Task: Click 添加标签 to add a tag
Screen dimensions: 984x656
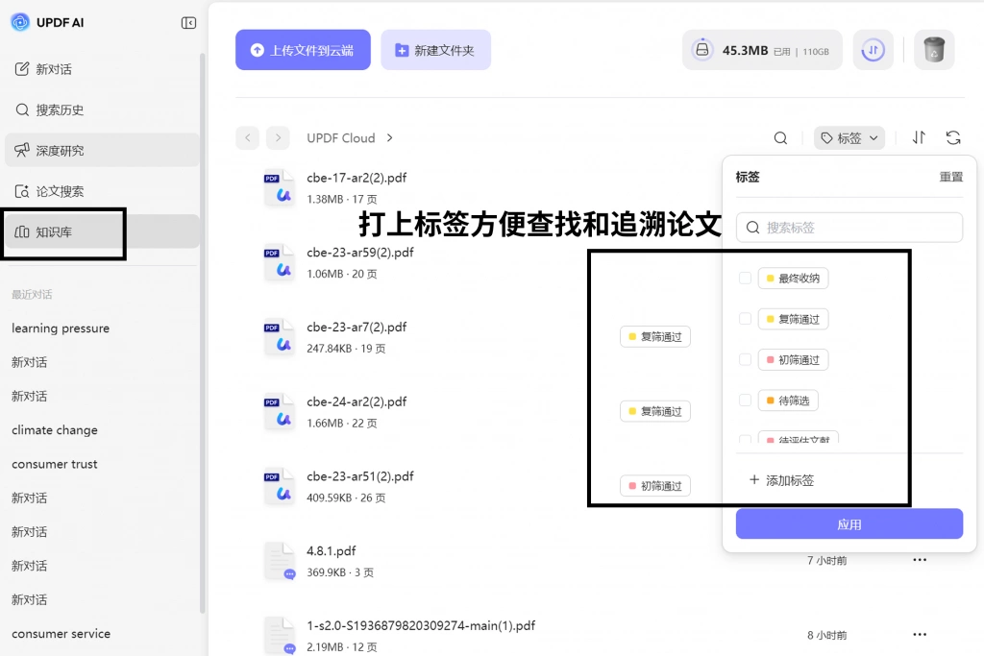Action: (781, 480)
